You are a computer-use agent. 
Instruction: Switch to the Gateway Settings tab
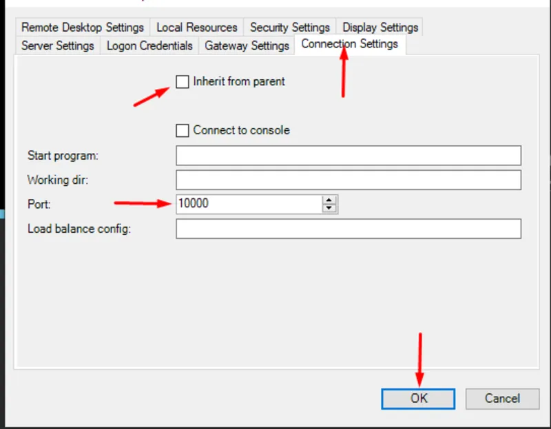(247, 45)
